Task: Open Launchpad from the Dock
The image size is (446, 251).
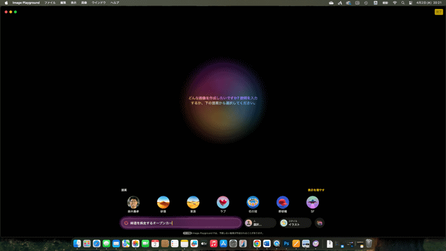Action: point(87,244)
